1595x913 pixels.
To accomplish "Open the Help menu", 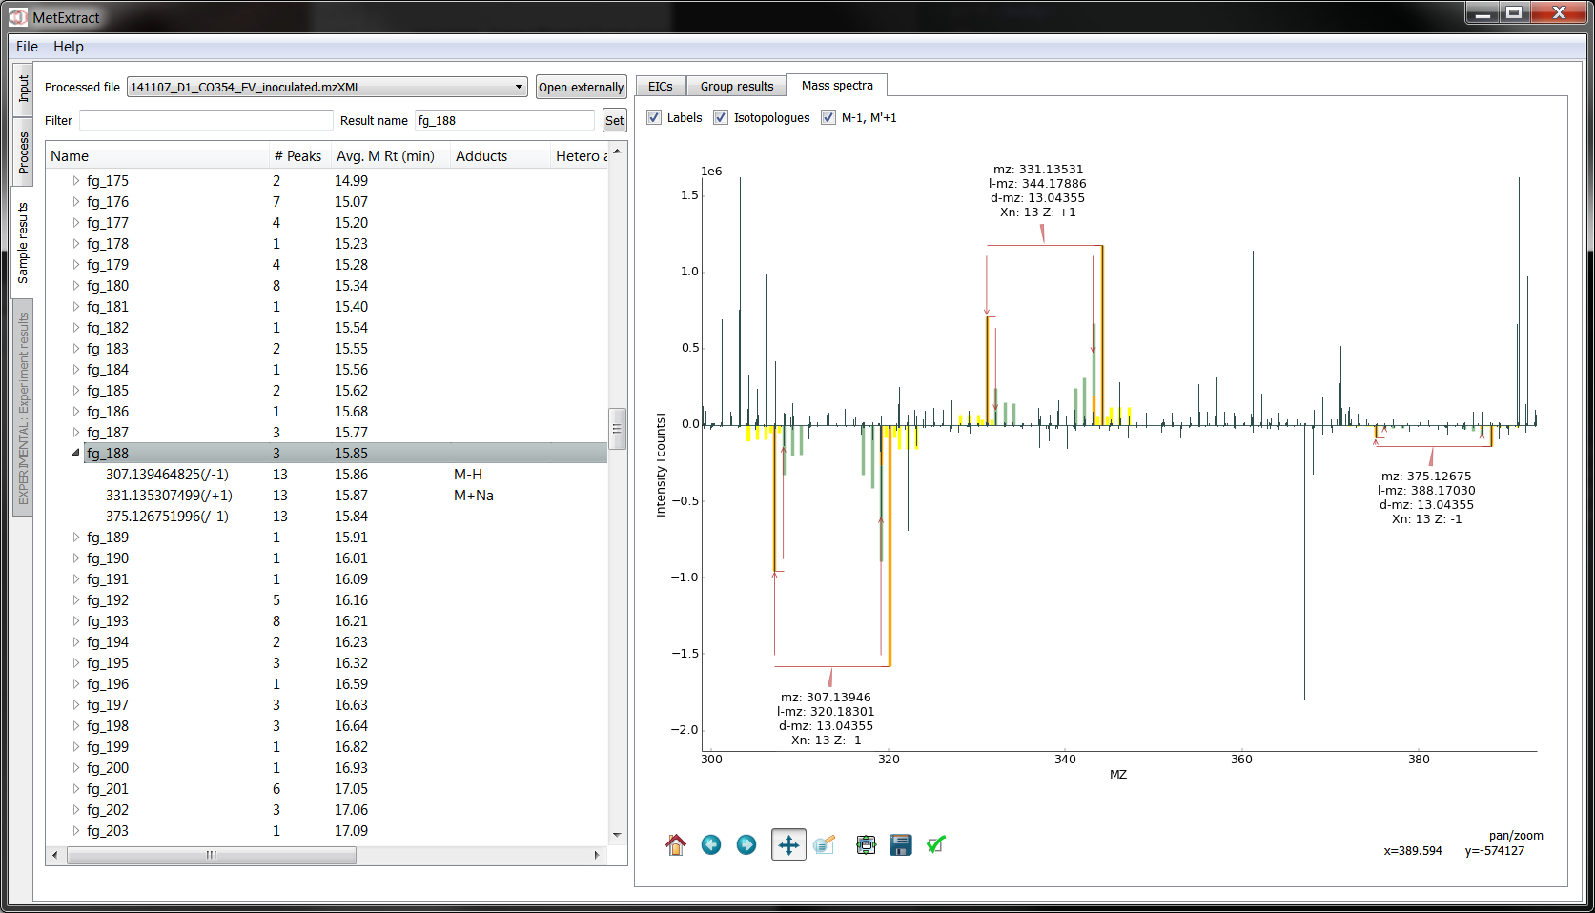I will point(68,47).
